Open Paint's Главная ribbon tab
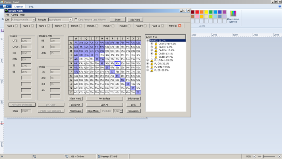The width and height of the screenshot is (282, 159). coord(19,7)
